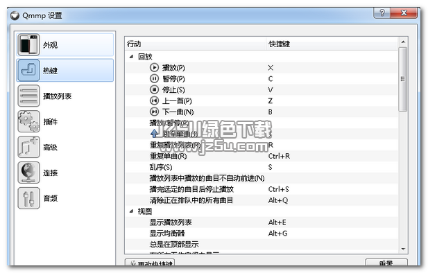This screenshot has width=428, height=273.
Task: Click the Z shortcut for 上一首(P)
Action: (271, 101)
